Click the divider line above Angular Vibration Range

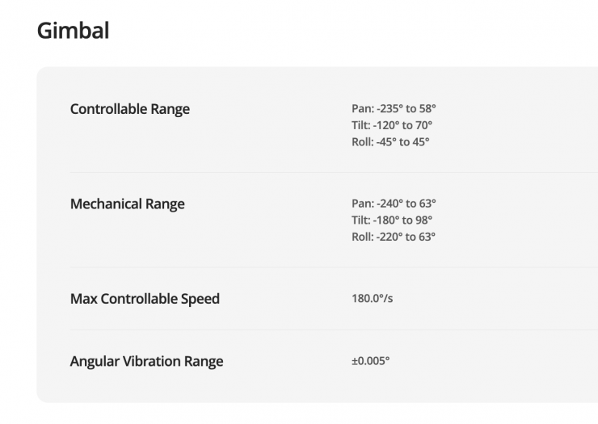pos(323,330)
